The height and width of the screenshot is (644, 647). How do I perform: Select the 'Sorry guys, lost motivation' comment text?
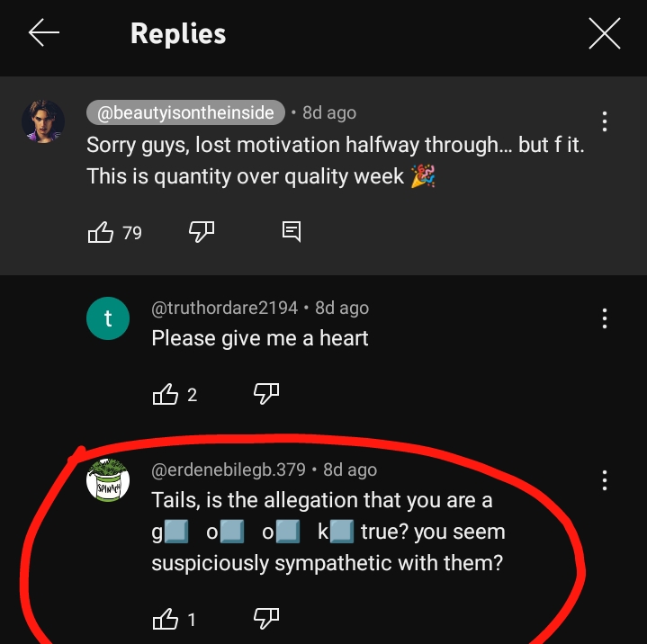[336, 160]
